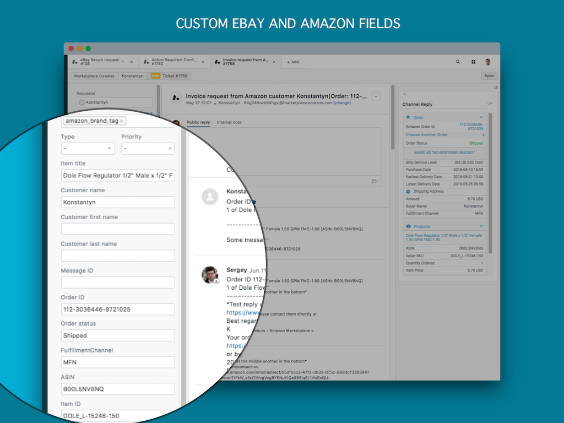Click the search magnifier icon in top bar

click(458, 62)
